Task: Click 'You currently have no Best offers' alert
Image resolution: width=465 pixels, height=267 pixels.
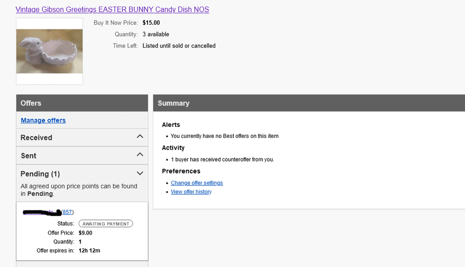Action: click(x=224, y=136)
